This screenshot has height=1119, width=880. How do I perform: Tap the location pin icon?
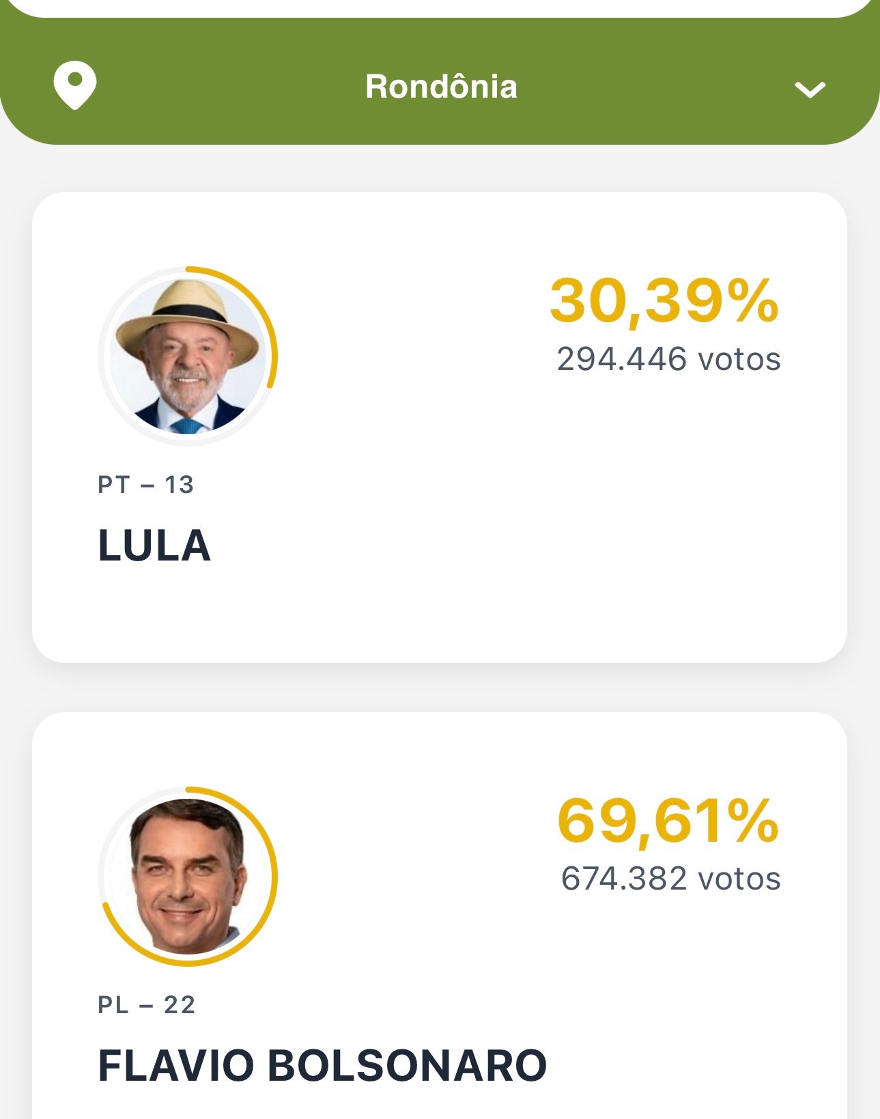click(x=75, y=85)
